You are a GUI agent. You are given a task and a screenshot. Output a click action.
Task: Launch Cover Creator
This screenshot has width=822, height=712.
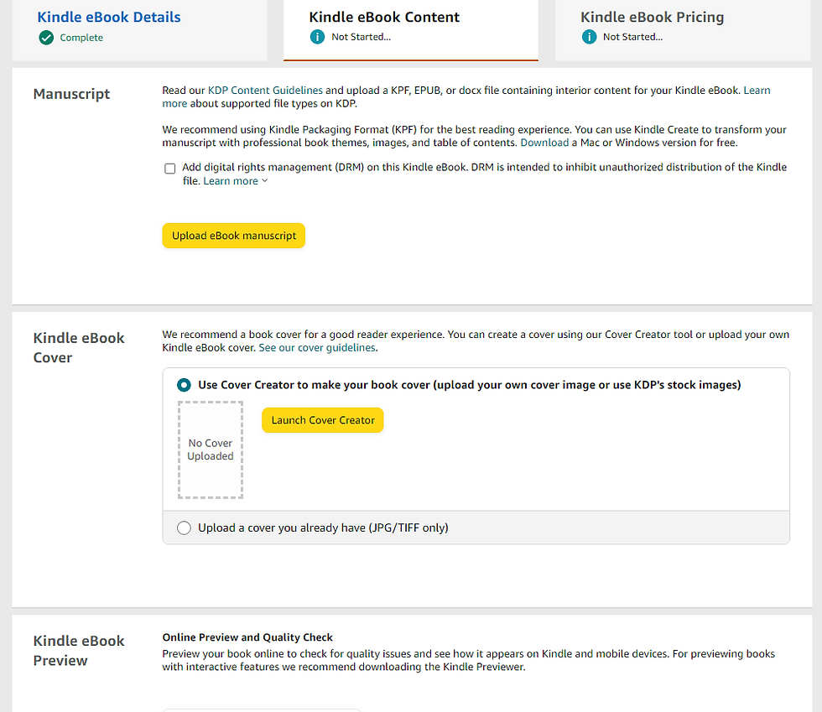[322, 419]
